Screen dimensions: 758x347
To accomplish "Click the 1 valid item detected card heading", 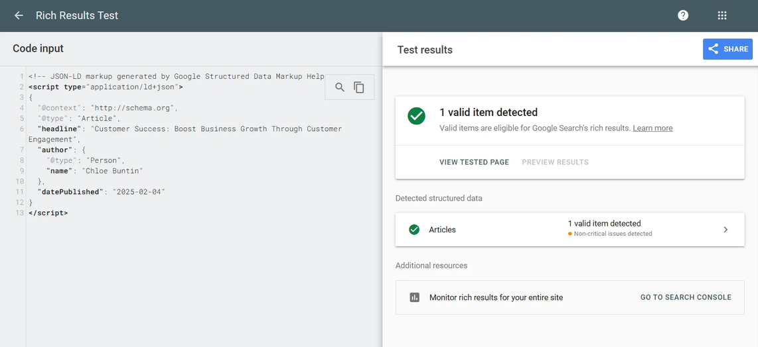I will 489,113.
